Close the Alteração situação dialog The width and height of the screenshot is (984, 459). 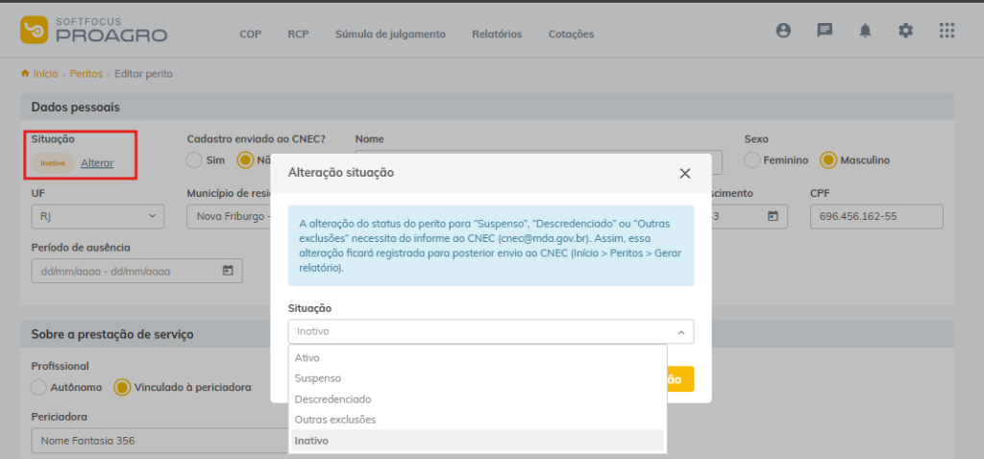(x=684, y=173)
